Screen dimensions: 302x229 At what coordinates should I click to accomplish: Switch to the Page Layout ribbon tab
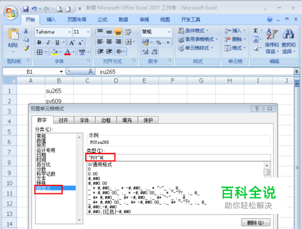click(77, 19)
